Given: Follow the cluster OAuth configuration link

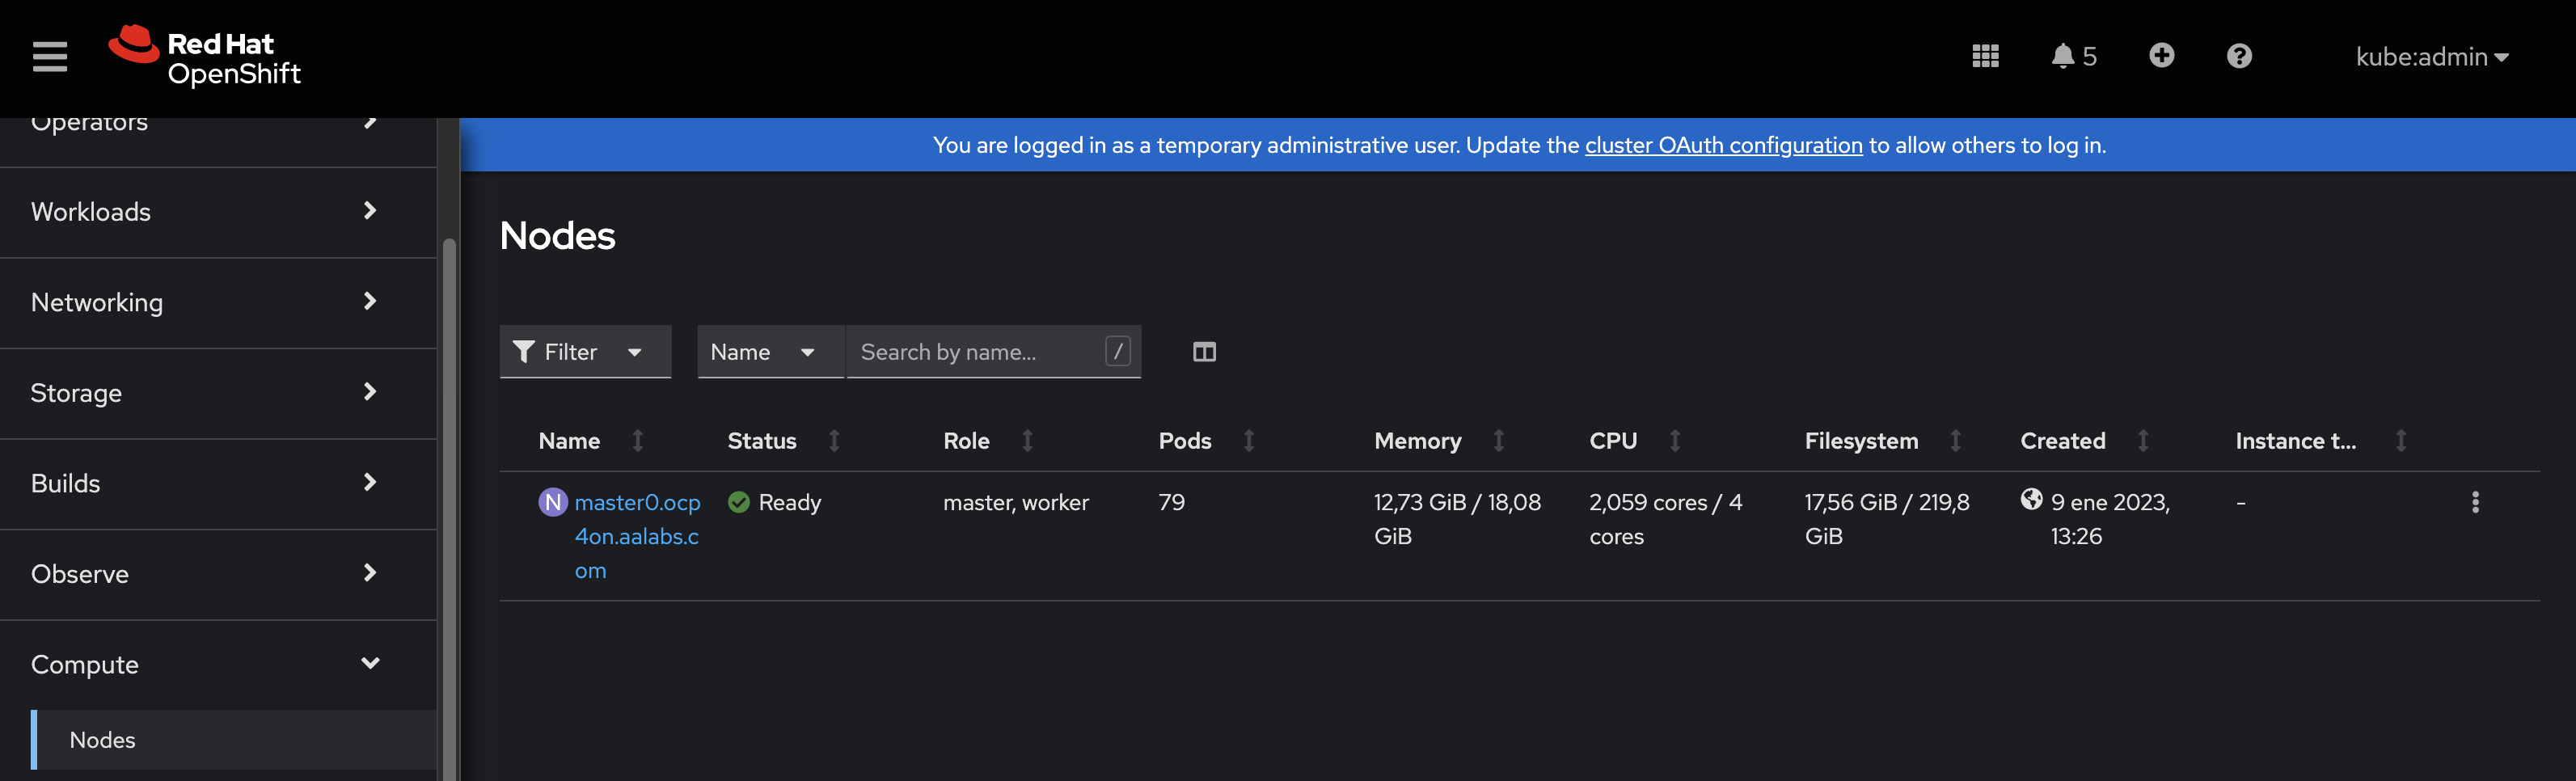Looking at the screenshot, I should pyautogui.click(x=1723, y=145).
